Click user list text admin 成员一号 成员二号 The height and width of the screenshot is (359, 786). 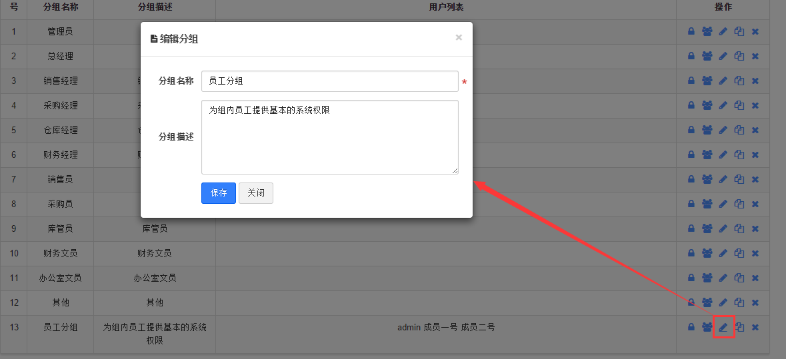coord(446,328)
